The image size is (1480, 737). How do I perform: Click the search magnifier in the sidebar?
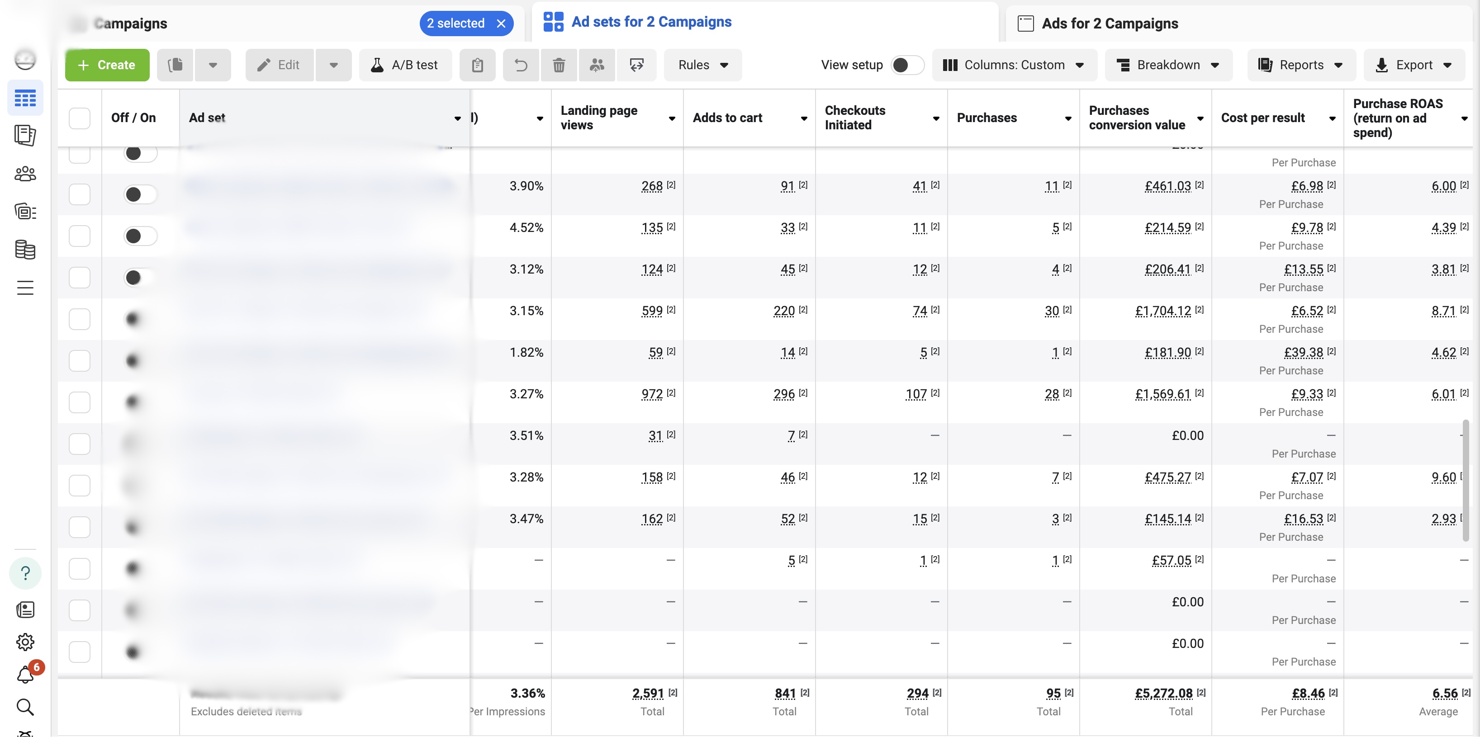tap(25, 707)
